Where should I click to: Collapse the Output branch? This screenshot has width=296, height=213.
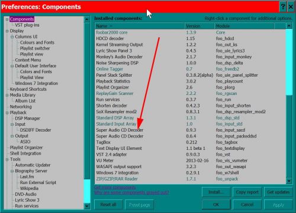pyautogui.click(x=12, y=136)
